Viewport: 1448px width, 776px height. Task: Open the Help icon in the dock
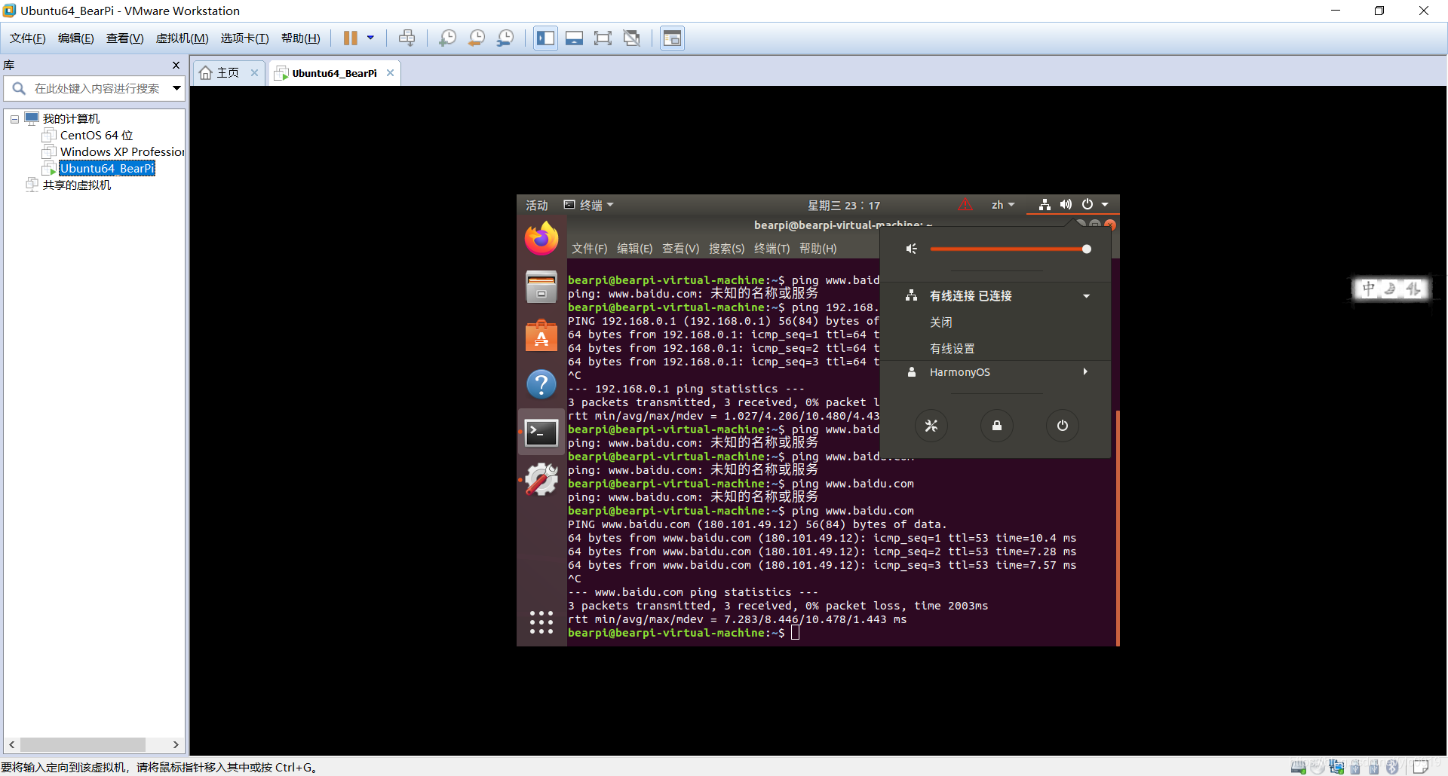(541, 384)
